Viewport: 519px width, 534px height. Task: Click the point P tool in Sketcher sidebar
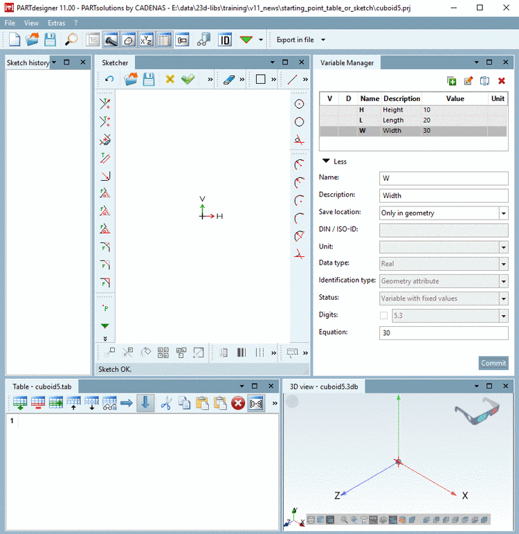click(x=105, y=308)
